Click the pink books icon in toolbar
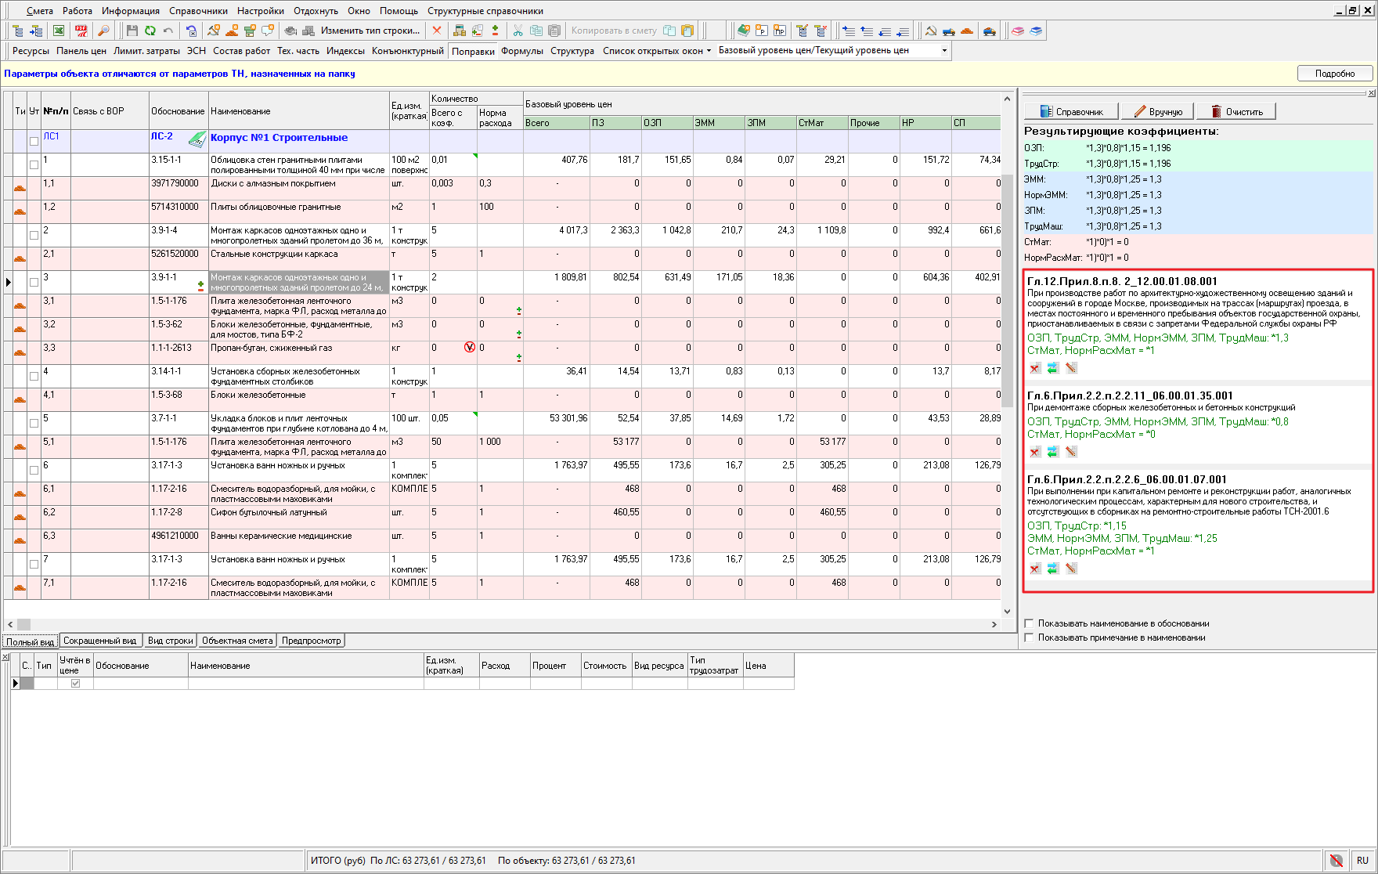Screen dimensions: 1378x874 click(x=1018, y=31)
